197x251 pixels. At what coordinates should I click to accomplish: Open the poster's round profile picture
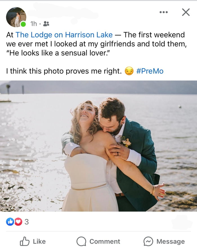16,17
